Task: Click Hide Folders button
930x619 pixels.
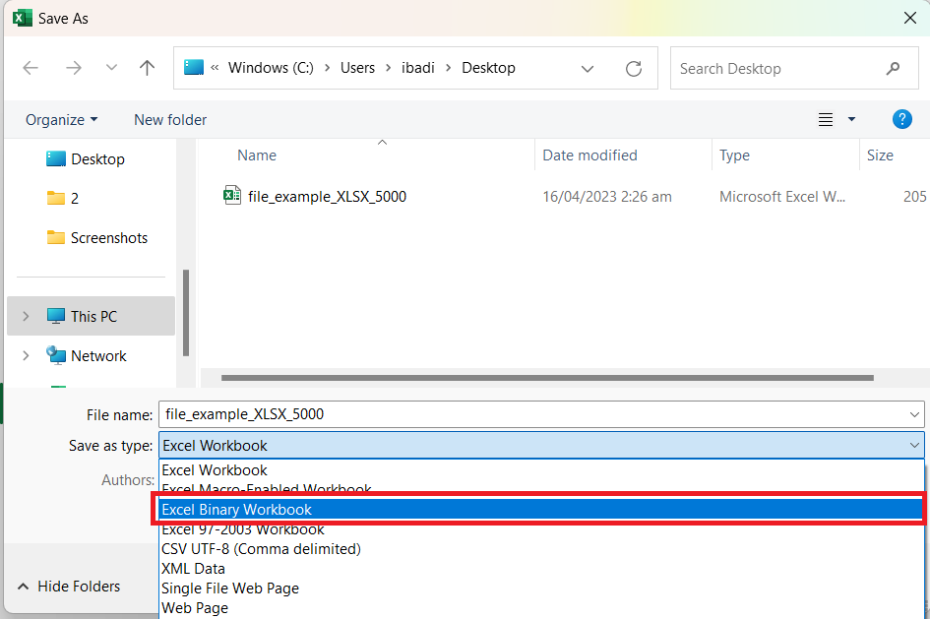Action: tap(69, 587)
